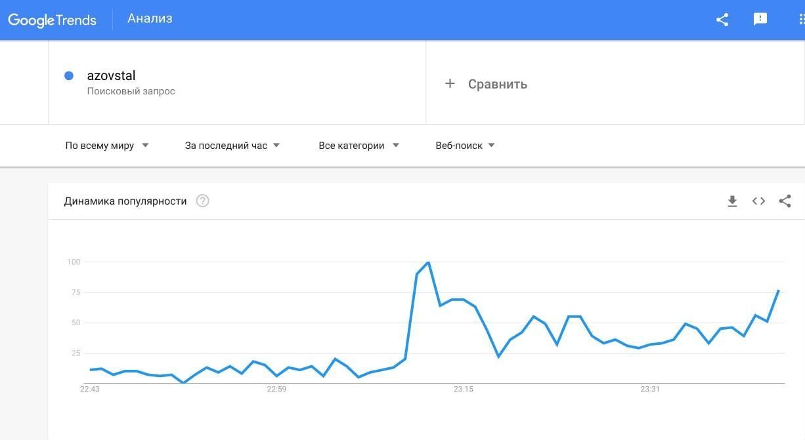Open the embed code view
The height and width of the screenshot is (440, 805).
coord(758,201)
